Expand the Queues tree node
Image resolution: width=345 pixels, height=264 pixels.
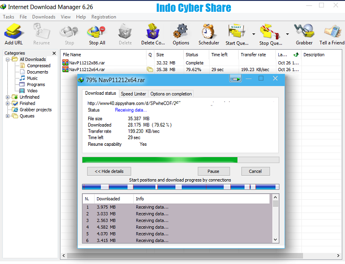click(8, 116)
